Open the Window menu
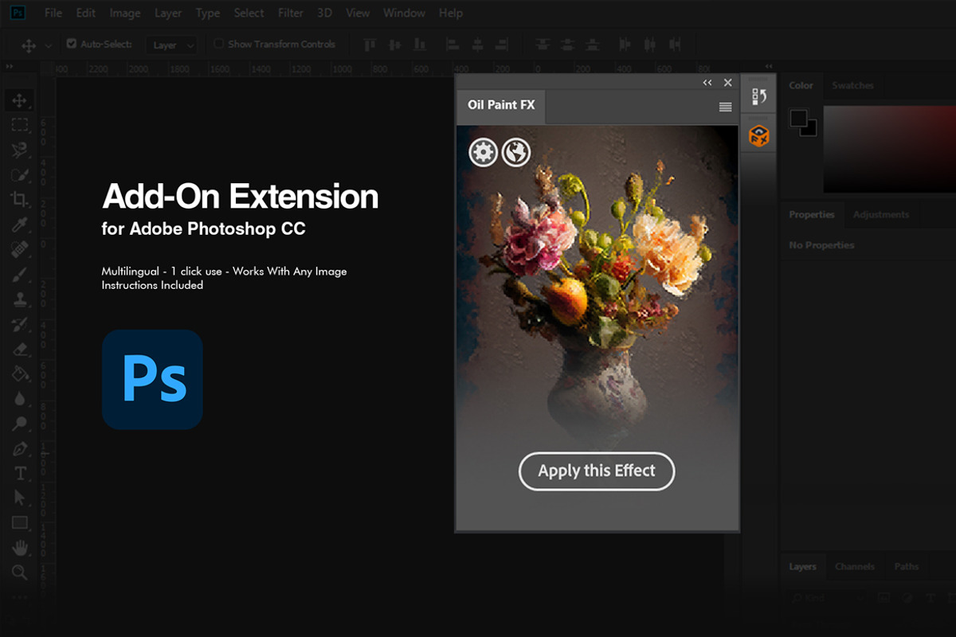 click(x=404, y=13)
